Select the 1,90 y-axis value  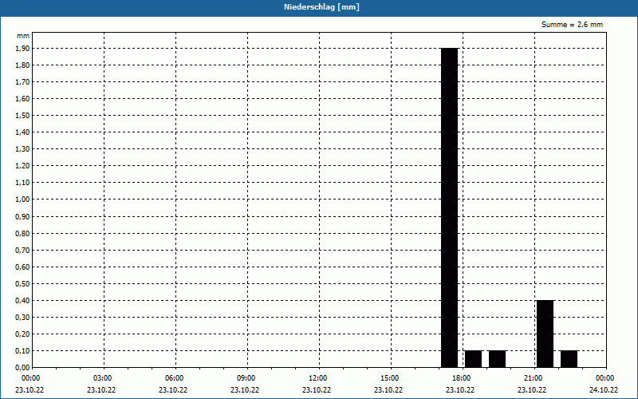[x=22, y=49]
